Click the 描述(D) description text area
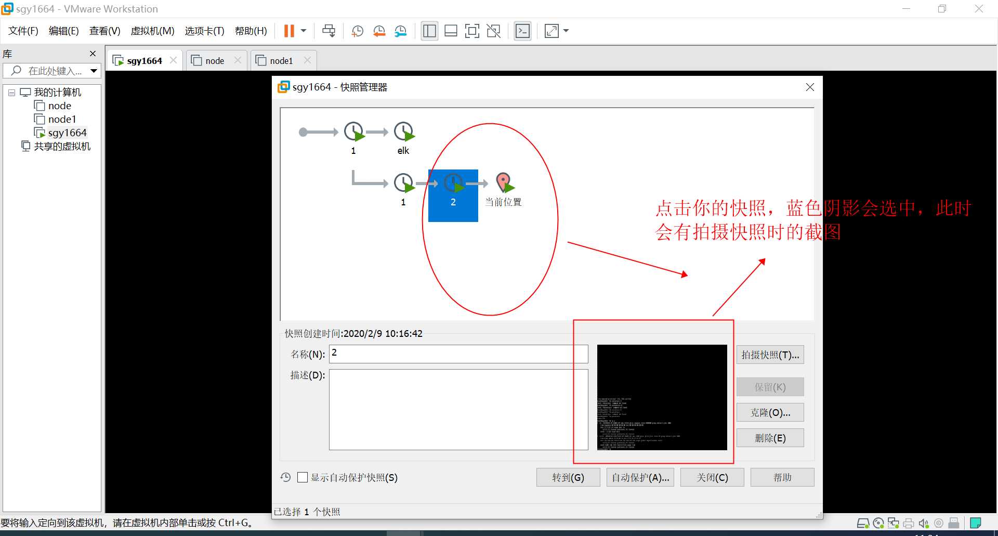 coord(458,410)
